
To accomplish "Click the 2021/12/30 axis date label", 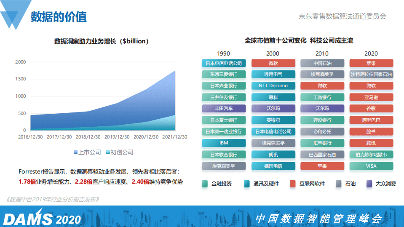I will [175, 137].
